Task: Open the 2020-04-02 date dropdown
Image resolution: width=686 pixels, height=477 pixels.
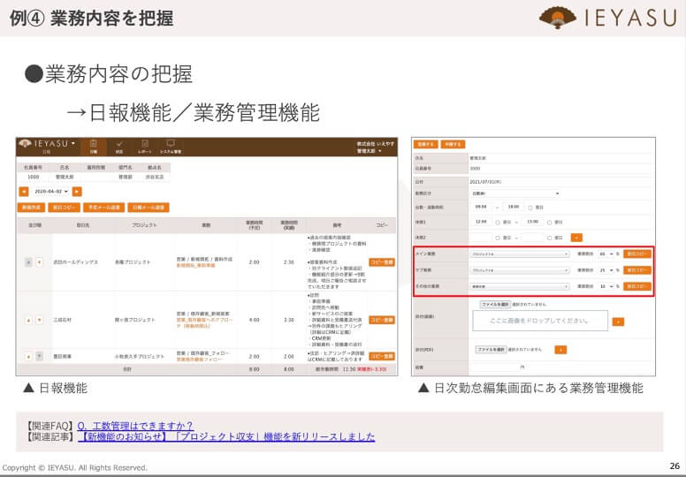Action: click(x=50, y=191)
